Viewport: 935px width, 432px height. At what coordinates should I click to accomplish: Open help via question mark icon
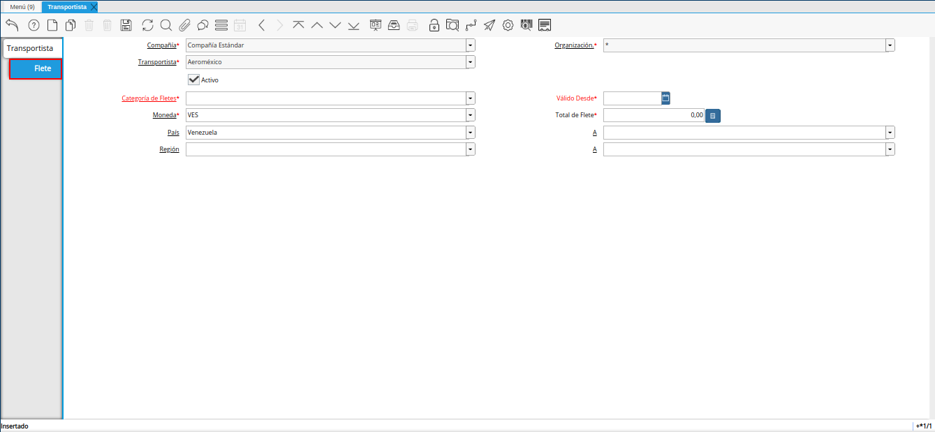click(x=34, y=25)
